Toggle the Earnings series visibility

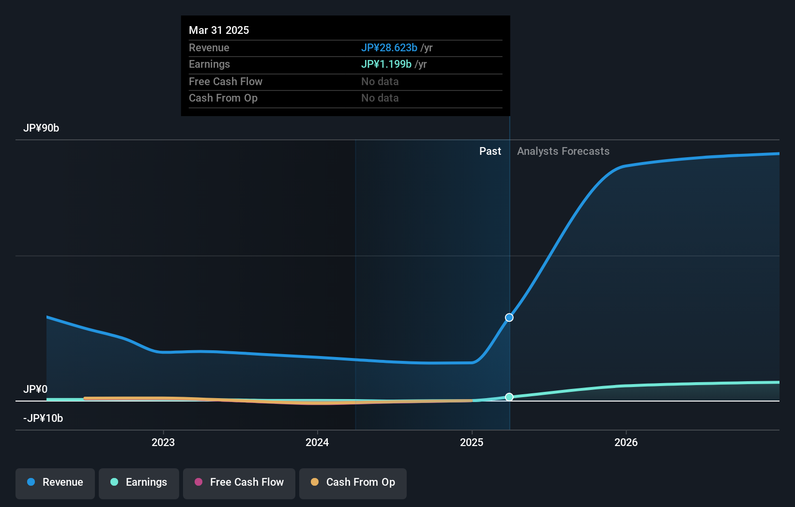pos(139,483)
